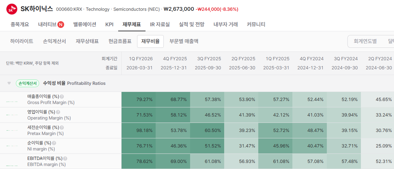Select the 재무비율 sub-tab
Viewport: 394px width, 169px height.
pyautogui.click(x=151, y=41)
